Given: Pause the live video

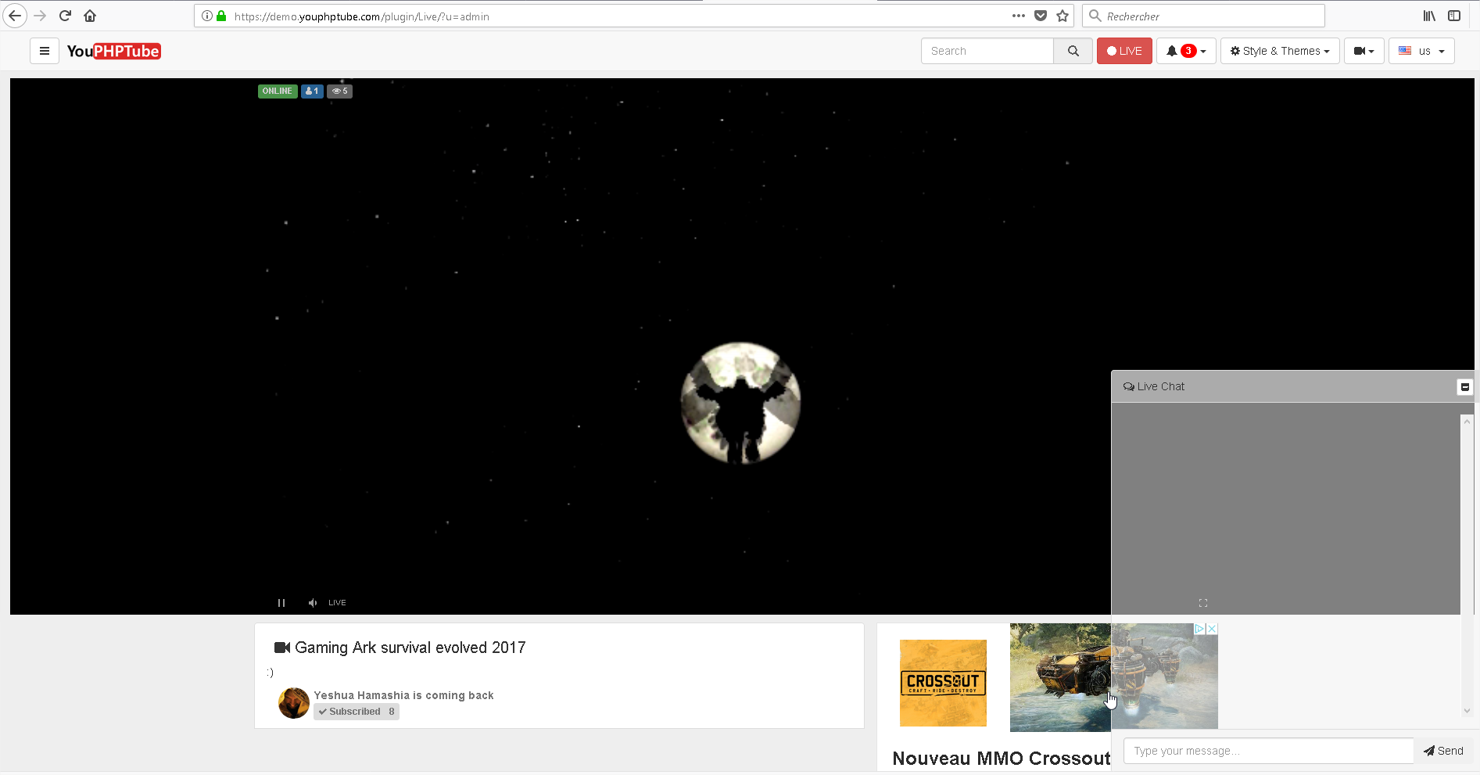Looking at the screenshot, I should [x=281, y=603].
